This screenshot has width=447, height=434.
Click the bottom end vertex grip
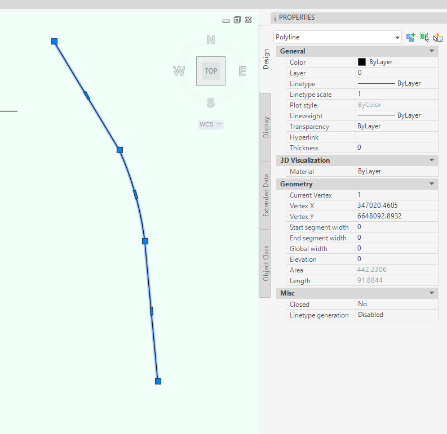(158, 381)
